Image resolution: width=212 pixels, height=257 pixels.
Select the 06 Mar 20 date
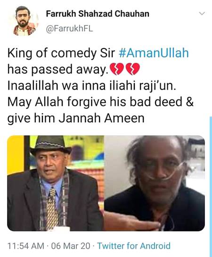click(71, 246)
